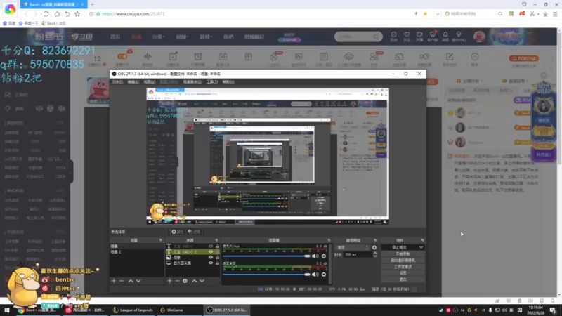This screenshot has height=316, width=562.
Task: Expand the 停止推流 dropdown in controls
Action: click(421, 248)
